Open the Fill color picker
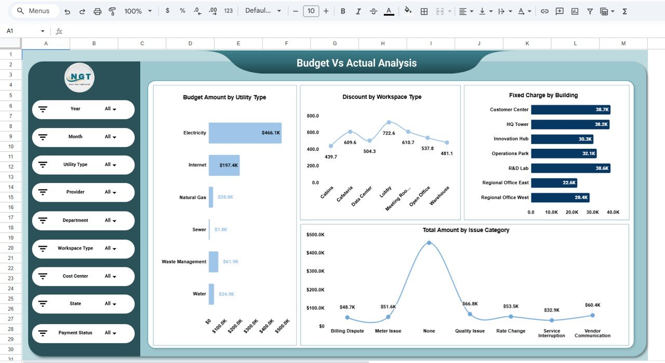The height and width of the screenshot is (363, 665). (x=408, y=10)
